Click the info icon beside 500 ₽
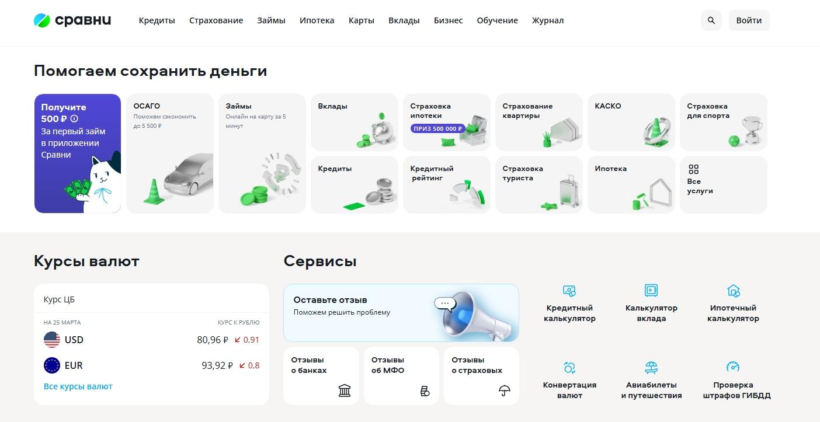820x422 pixels. [x=74, y=119]
